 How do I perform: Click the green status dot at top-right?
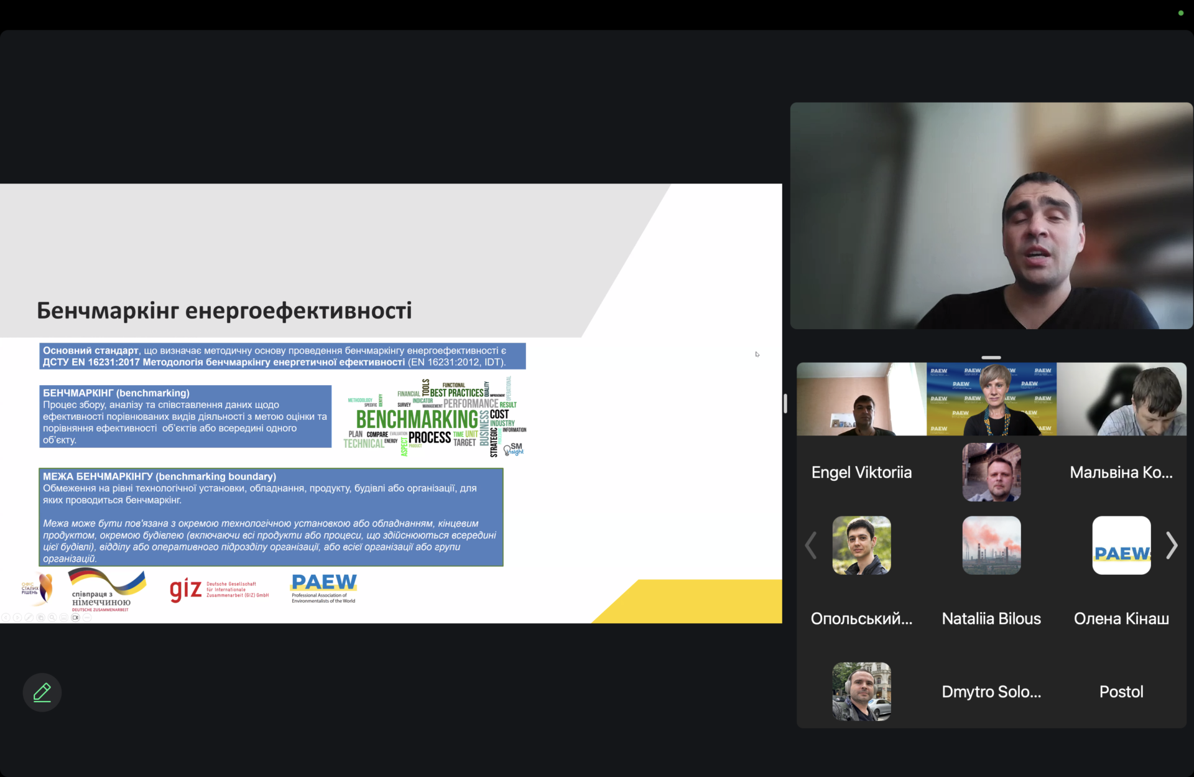[x=1180, y=13]
